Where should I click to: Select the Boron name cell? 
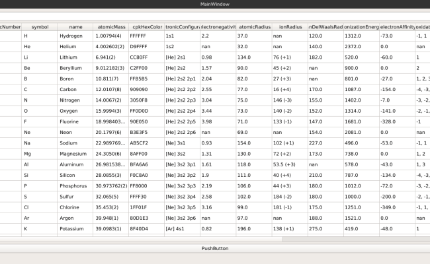click(75, 79)
